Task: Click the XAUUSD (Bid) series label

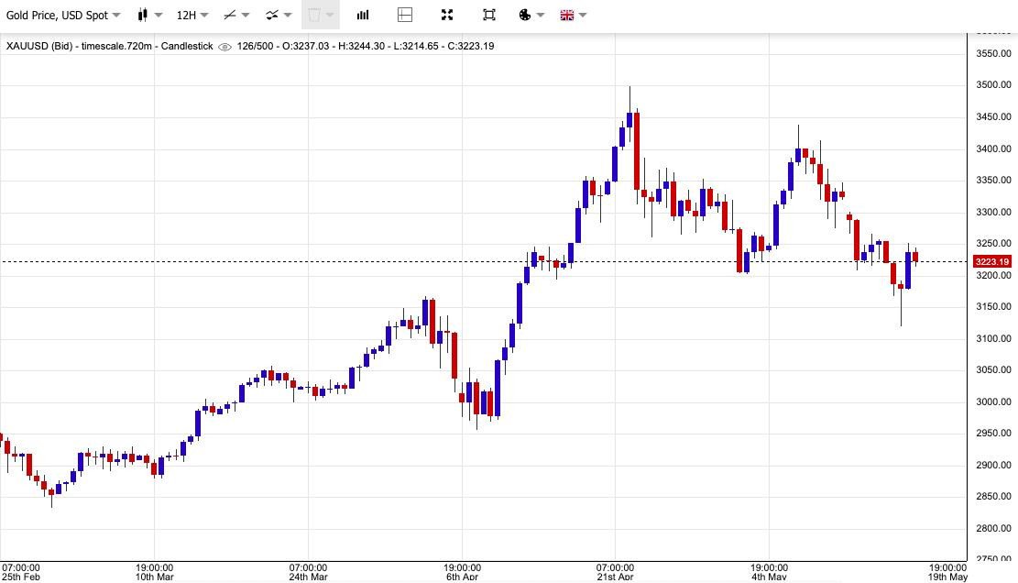Action: click(37, 46)
